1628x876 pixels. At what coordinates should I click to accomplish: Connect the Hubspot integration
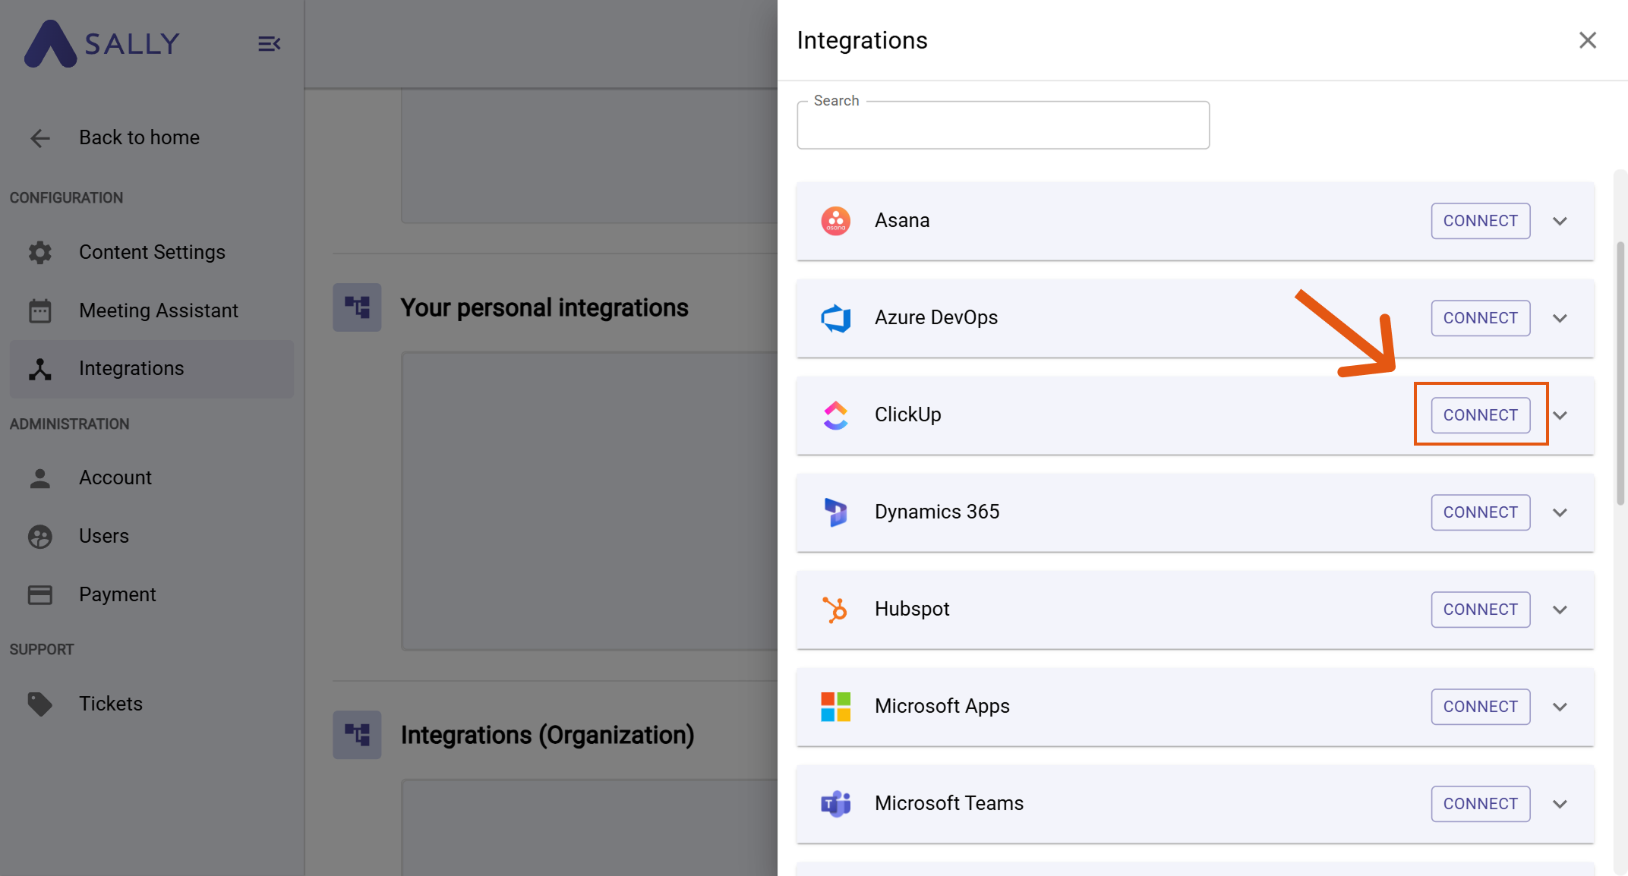1481,610
